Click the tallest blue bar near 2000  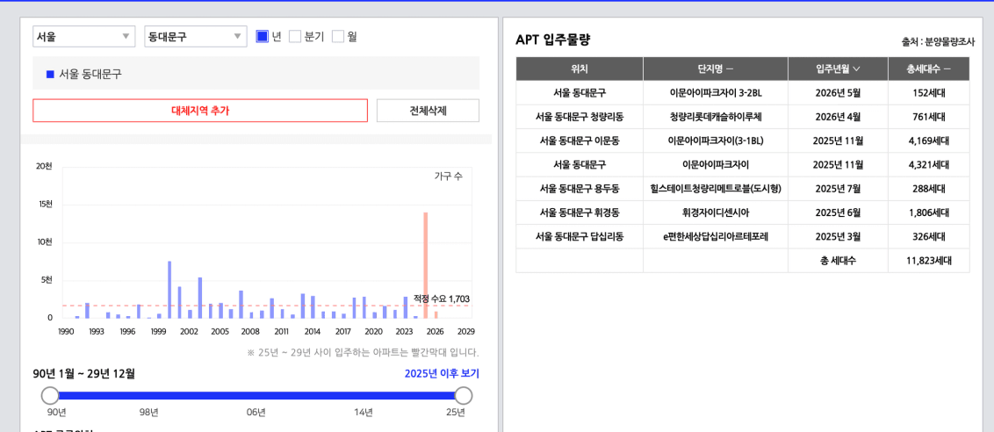(169, 289)
